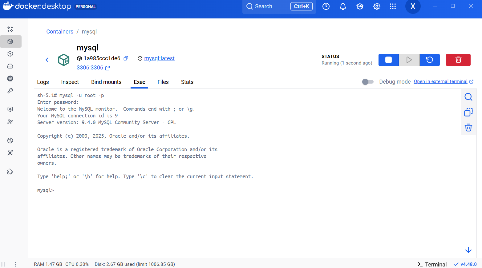Open the user account avatar X
The width and height of the screenshot is (482, 268).
tap(413, 6)
